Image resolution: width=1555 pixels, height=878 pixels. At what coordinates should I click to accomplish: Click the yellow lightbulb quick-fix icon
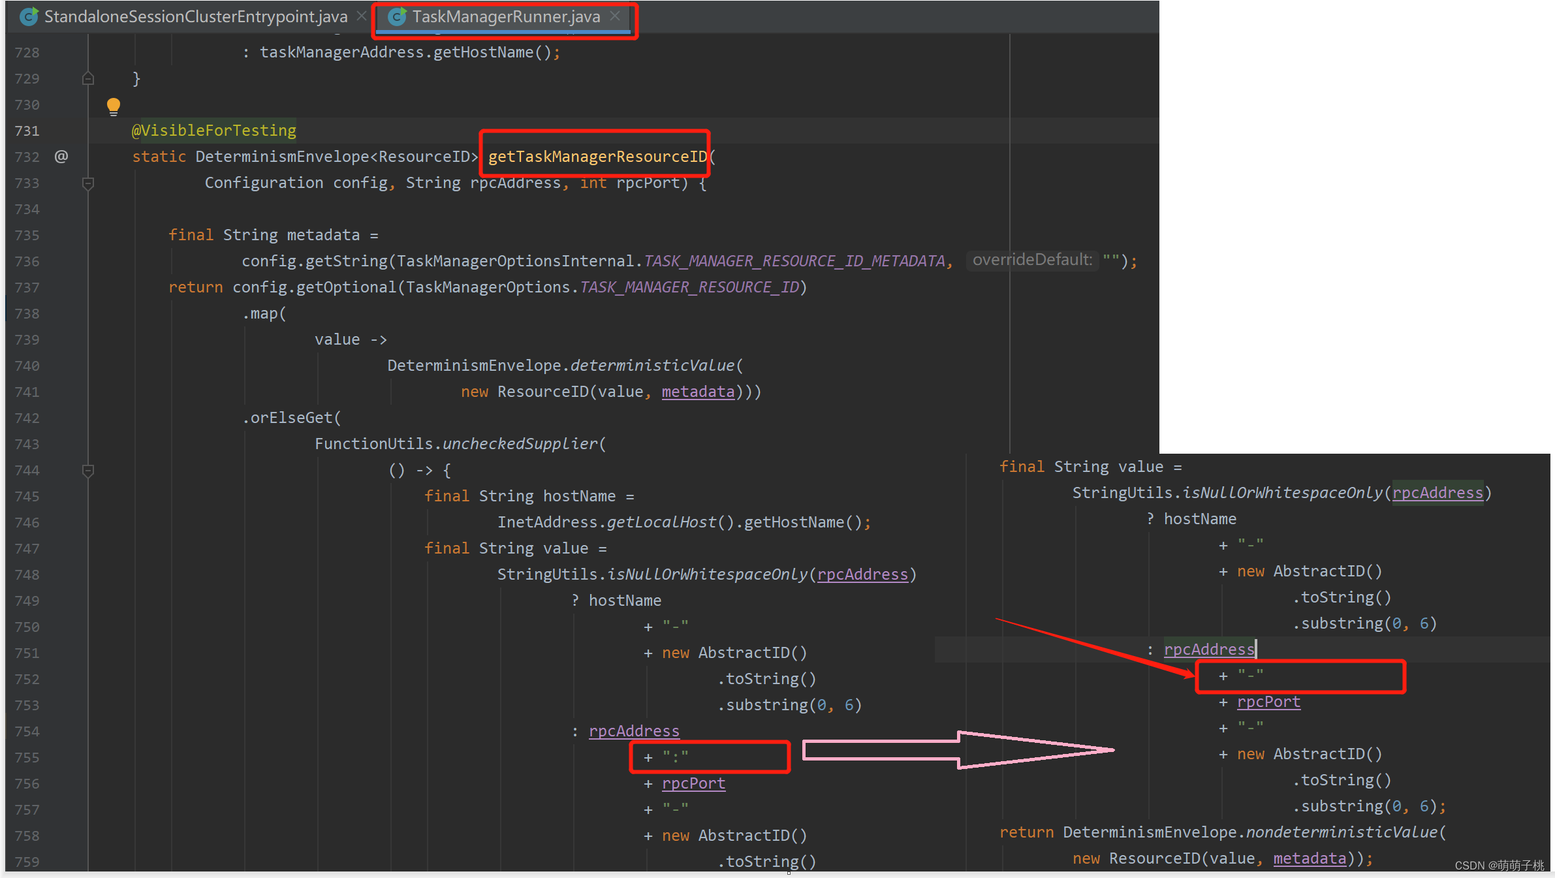114,106
